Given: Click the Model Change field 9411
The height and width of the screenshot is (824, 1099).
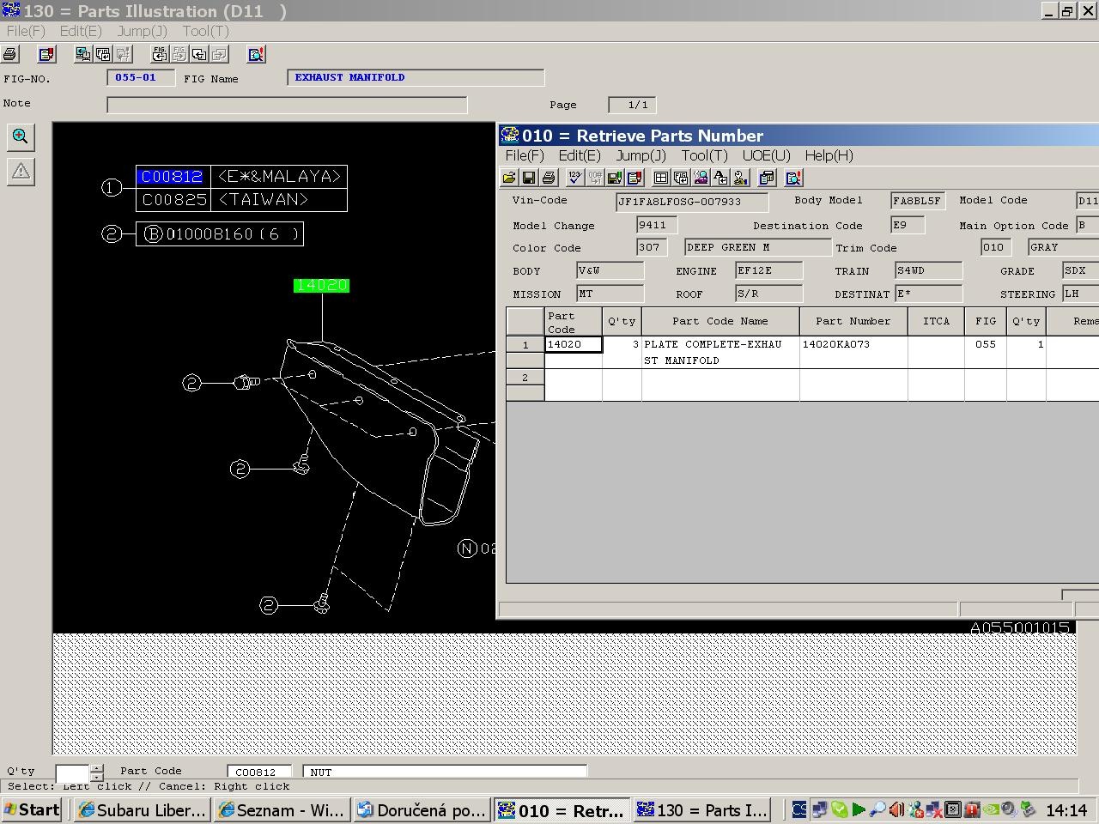Looking at the screenshot, I should [657, 225].
